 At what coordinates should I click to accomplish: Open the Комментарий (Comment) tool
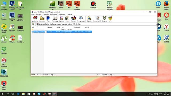(x=97, y=19)
